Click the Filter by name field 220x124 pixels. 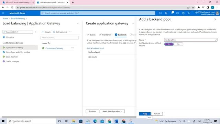click(59, 38)
